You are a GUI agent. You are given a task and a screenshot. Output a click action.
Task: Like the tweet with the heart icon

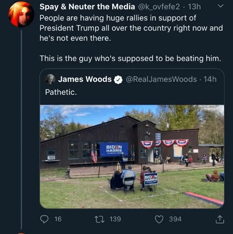coord(159,219)
